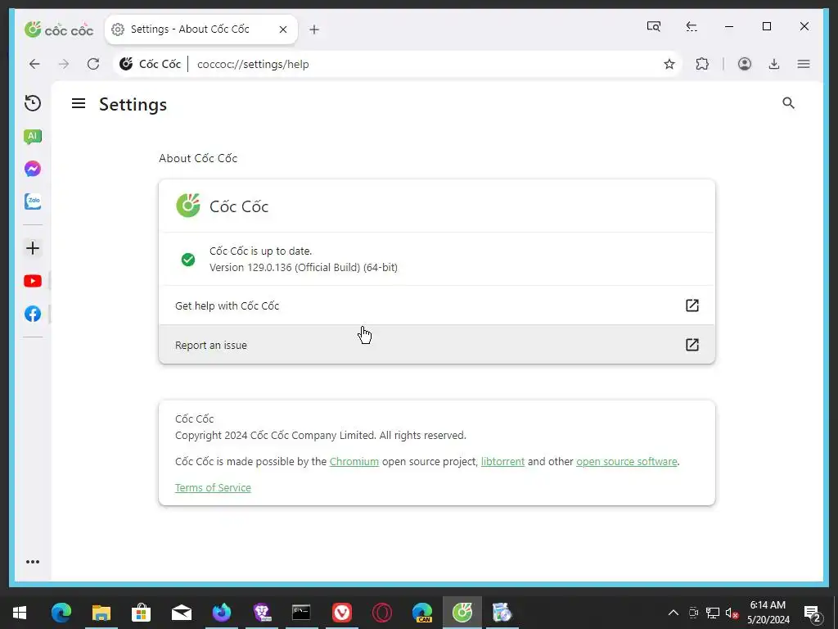
Task: Open a new tab with plus button
Action: (x=314, y=29)
